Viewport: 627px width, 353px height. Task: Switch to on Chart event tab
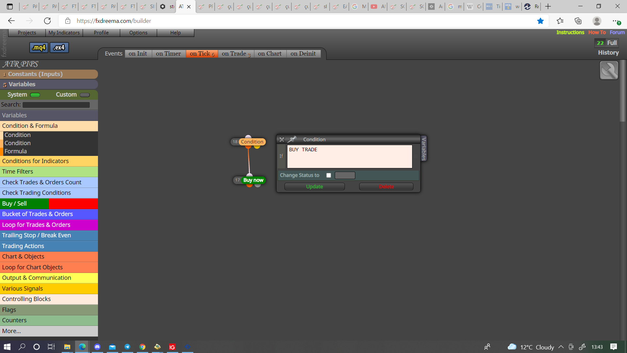(270, 54)
